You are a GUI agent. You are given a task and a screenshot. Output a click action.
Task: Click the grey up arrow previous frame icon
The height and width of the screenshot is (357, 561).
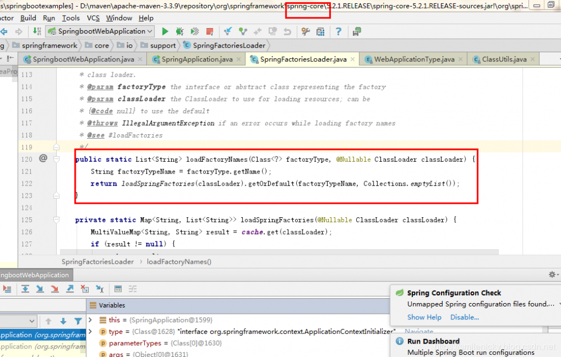(49, 321)
